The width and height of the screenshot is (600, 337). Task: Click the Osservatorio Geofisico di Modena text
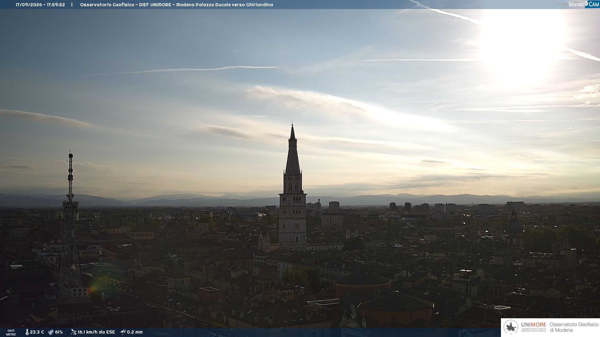coord(574,327)
